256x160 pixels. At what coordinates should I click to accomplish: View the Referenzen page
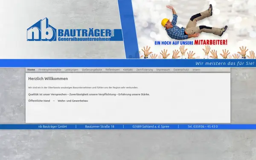[113, 70]
